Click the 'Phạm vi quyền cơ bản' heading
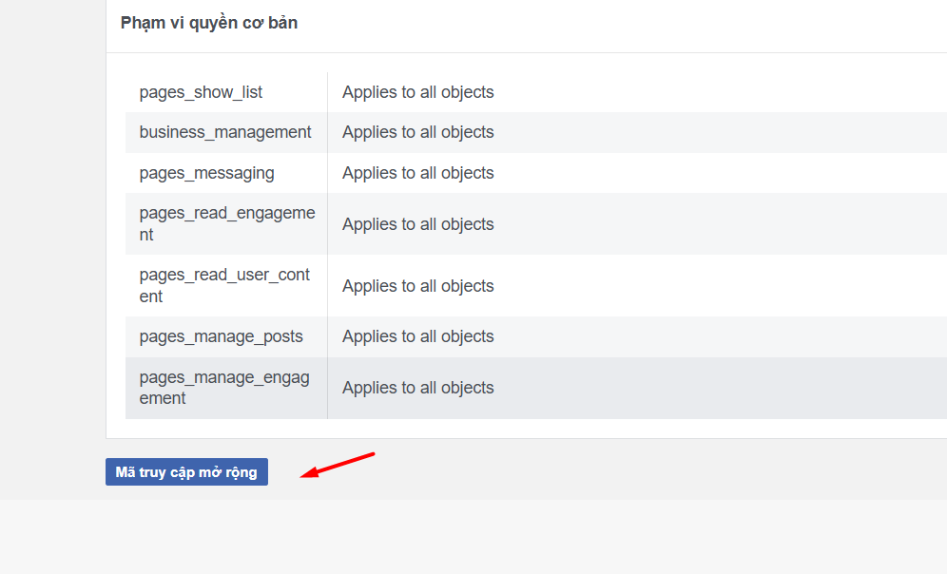This screenshot has height=574, width=947. (209, 23)
